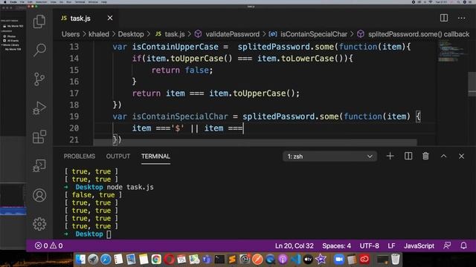Switch to the PROBLEMS tab
The width and height of the screenshot is (476, 267).
pyautogui.click(x=80, y=156)
